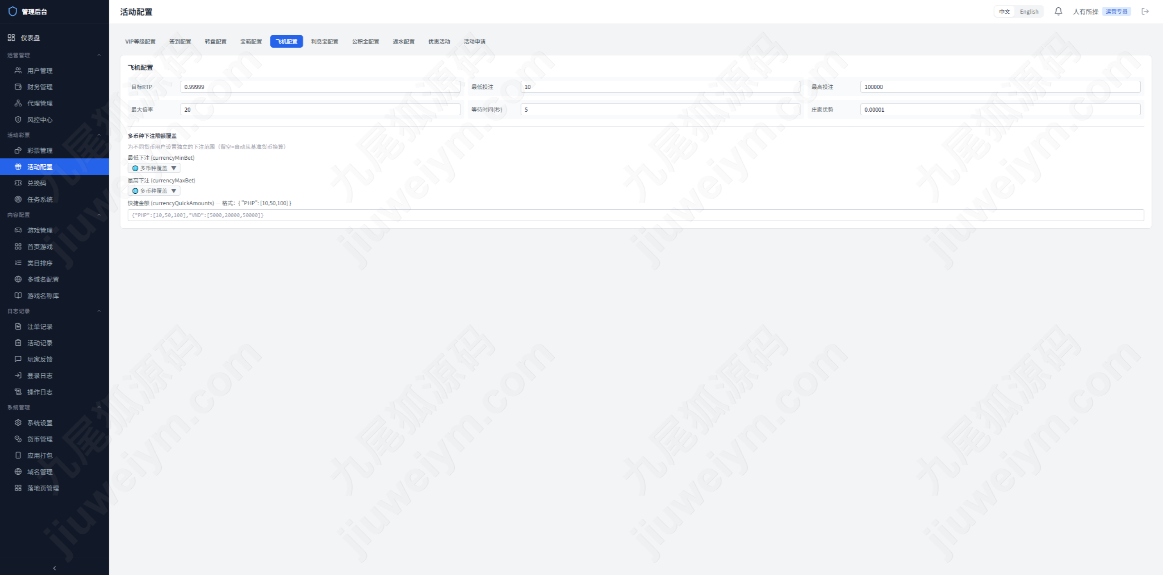Open the notification bell
This screenshot has width=1163, height=575.
[1058, 11]
